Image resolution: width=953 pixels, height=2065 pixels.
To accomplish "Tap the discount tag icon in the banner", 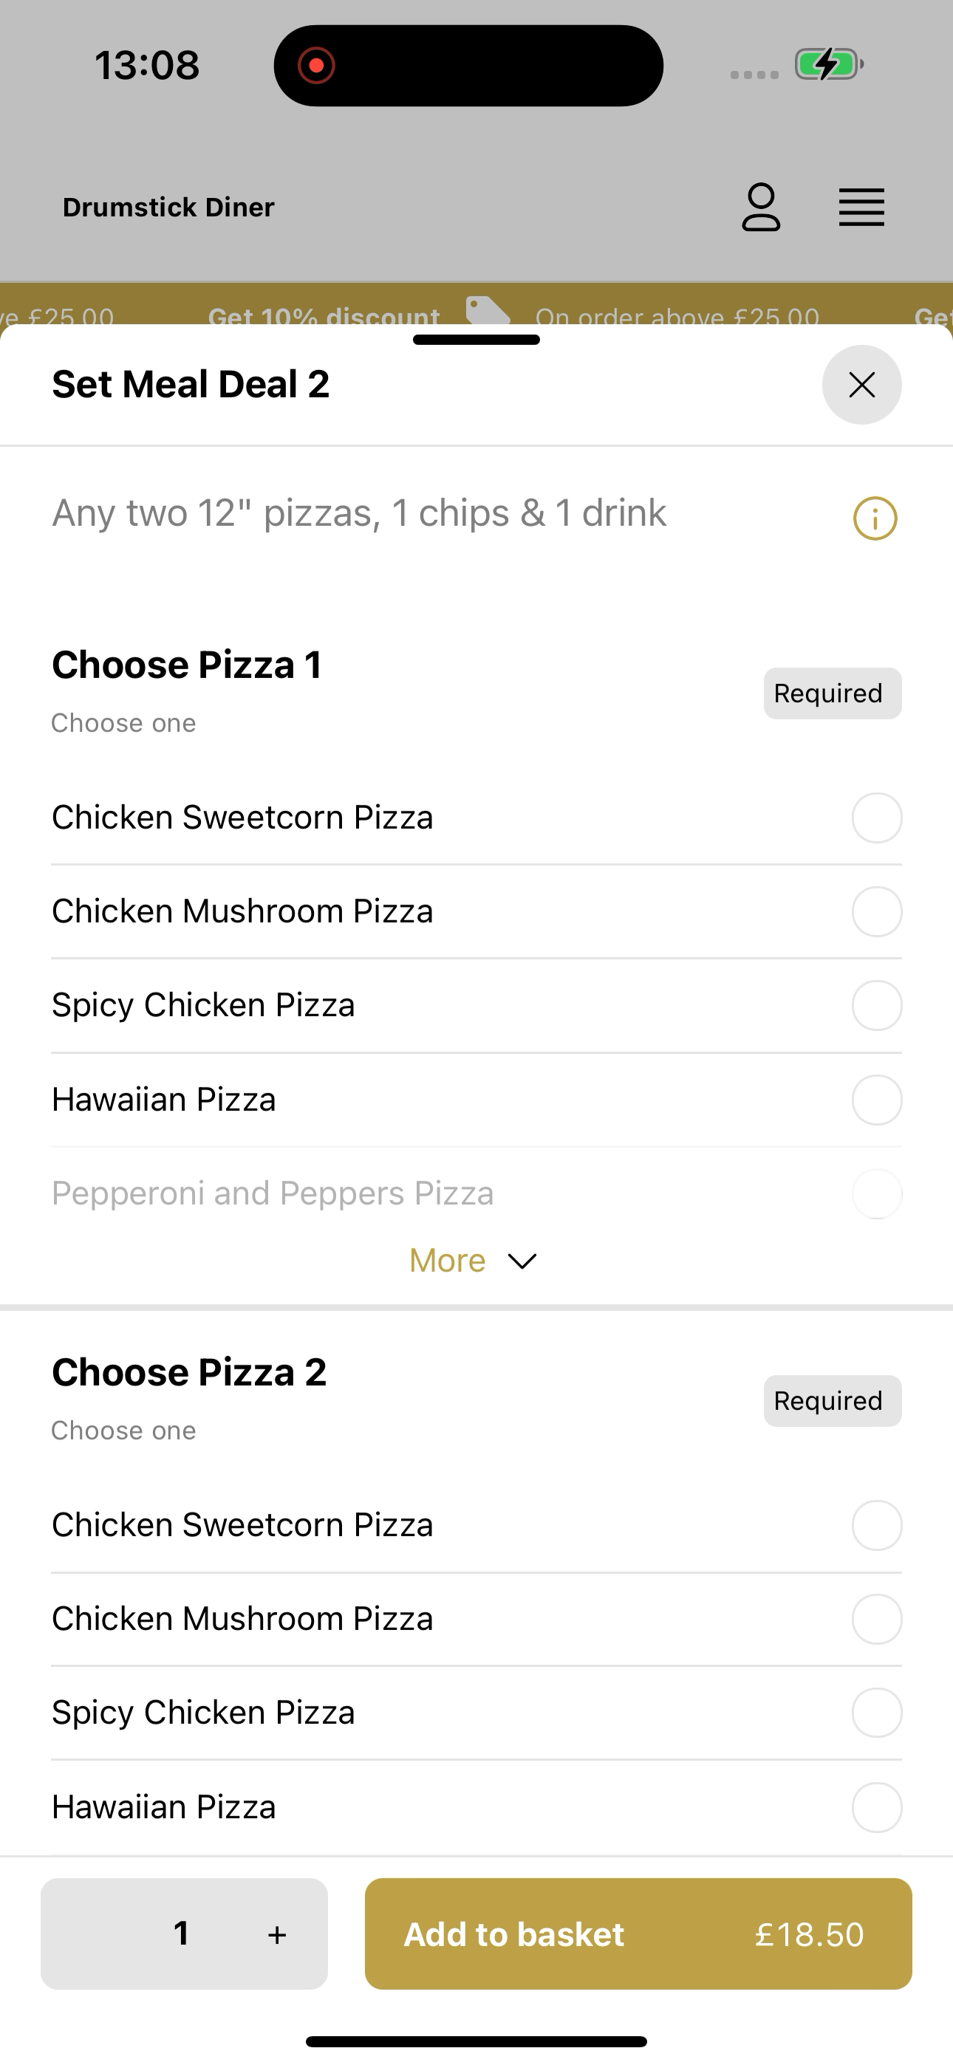I will (x=488, y=311).
